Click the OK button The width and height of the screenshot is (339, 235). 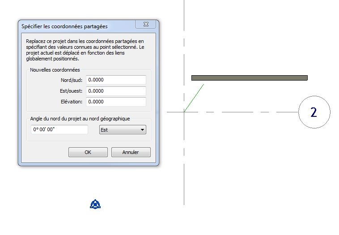point(88,152)
